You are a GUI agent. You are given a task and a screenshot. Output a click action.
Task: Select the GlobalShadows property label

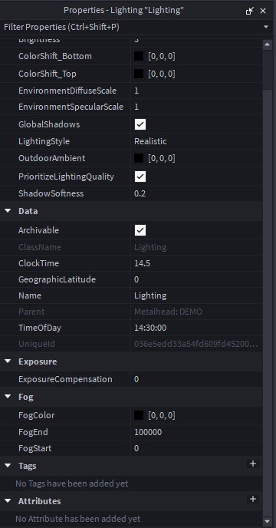(49, 124)
